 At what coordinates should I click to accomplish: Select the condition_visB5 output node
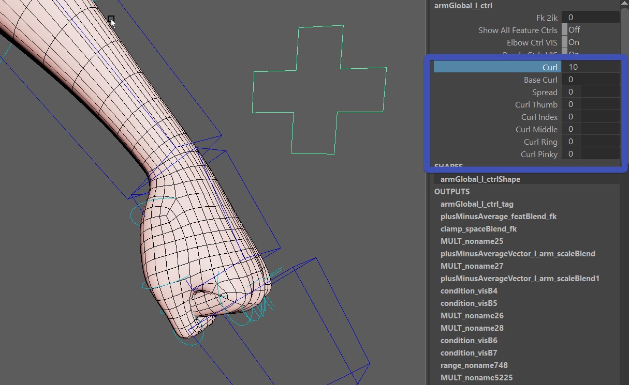pos(469,303)
